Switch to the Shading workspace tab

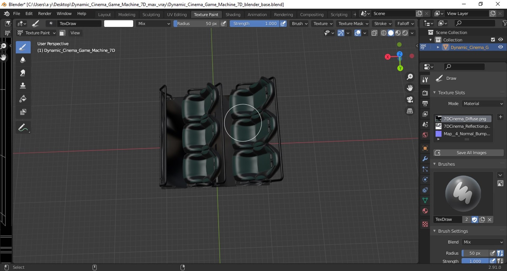click(x=233, y=14)
